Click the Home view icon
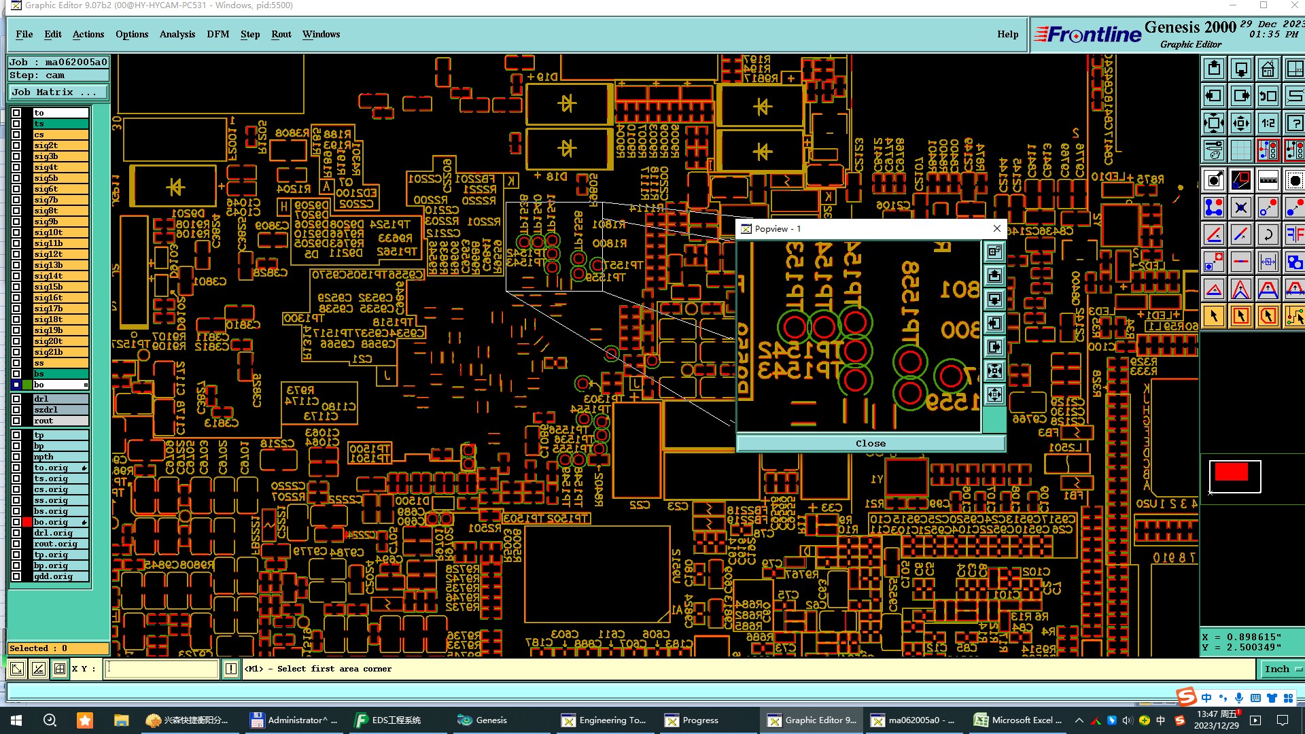1305x734 pixels. pyautogui.click(x=1268, y=69)
